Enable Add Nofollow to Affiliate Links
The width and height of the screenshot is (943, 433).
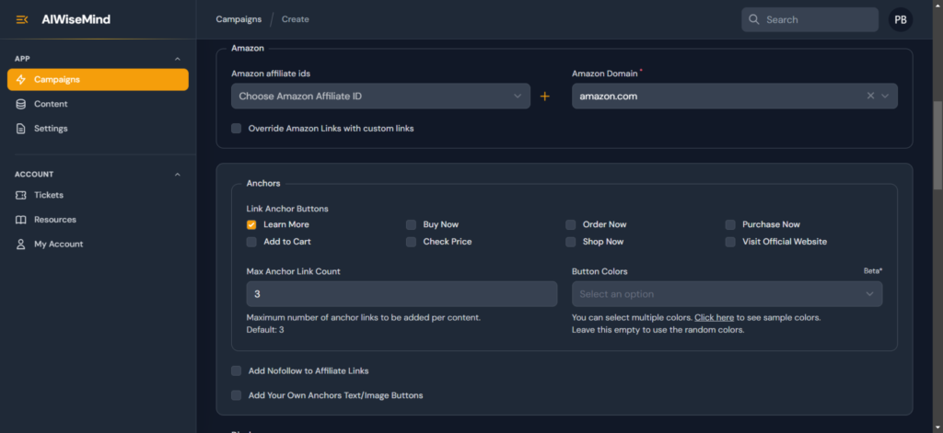coord(237,371)
